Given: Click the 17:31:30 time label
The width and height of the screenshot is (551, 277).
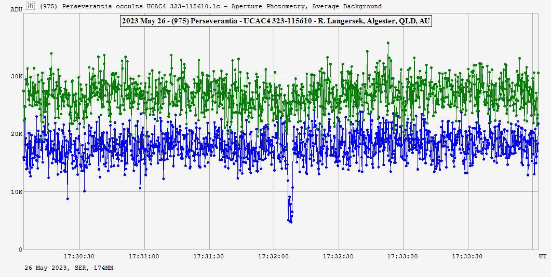Looking at the screenshot, I should (x=209, y=257).
